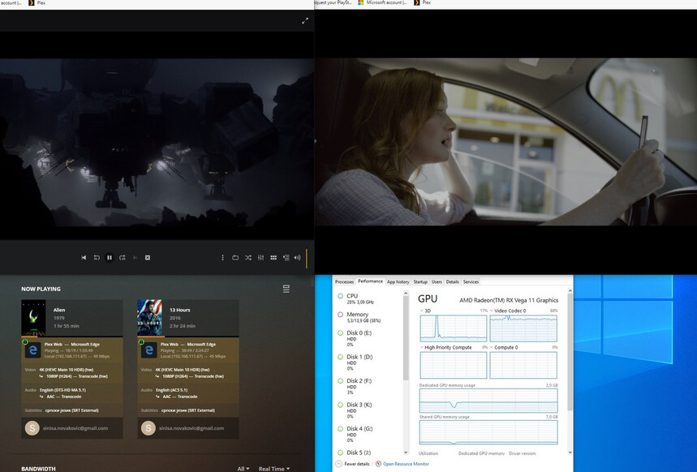Click the Edge icon in 13 Hours session
The height and width of the screenshot is (472, 697).
pos(149,350)
